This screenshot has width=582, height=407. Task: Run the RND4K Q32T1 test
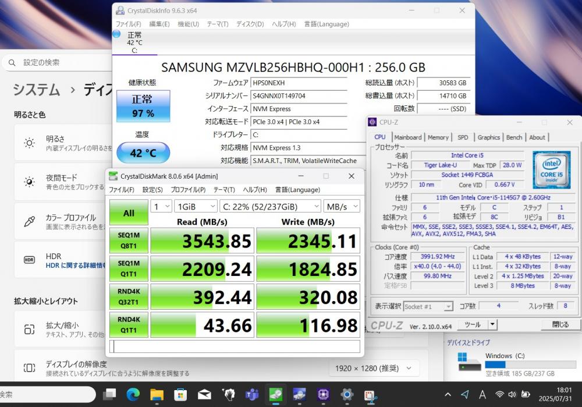(129, 297)
